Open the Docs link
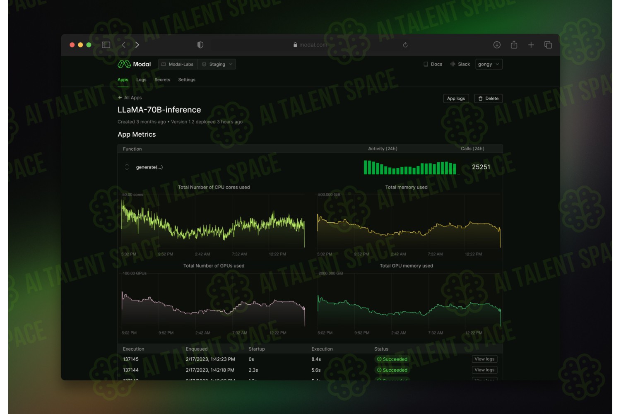This screenshot has width=621, height=414. (x=433, y=64)
